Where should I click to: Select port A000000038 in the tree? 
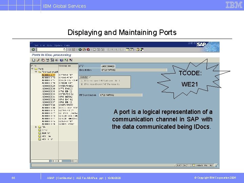48,105
